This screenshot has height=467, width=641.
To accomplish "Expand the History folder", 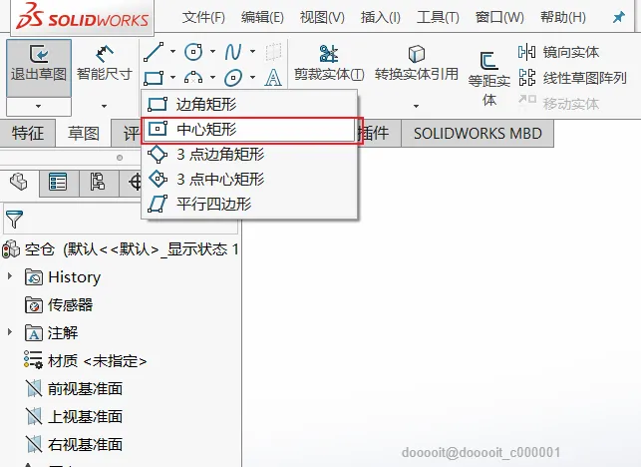I will click(x=10, y=276).
